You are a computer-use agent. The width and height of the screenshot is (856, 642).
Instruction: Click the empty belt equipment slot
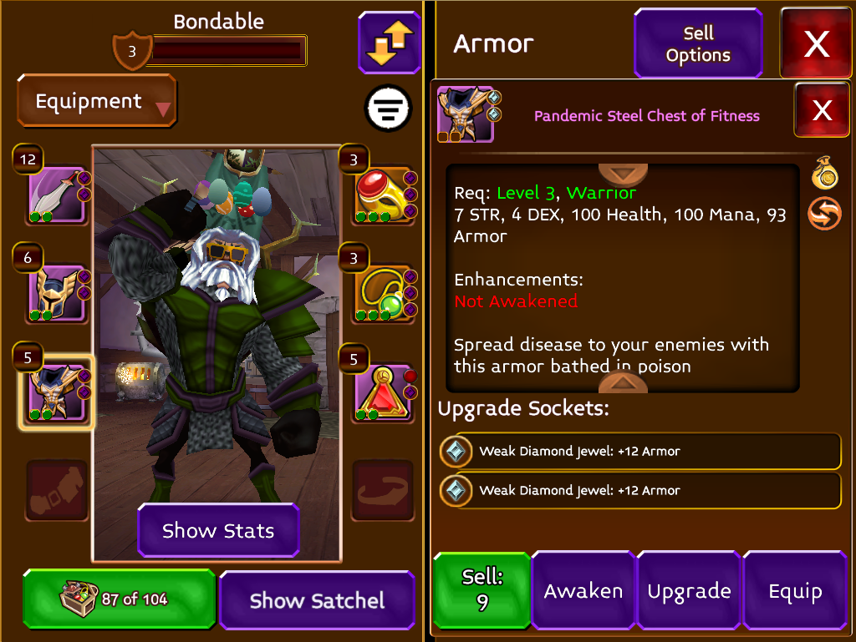click(x=57, y=490)
